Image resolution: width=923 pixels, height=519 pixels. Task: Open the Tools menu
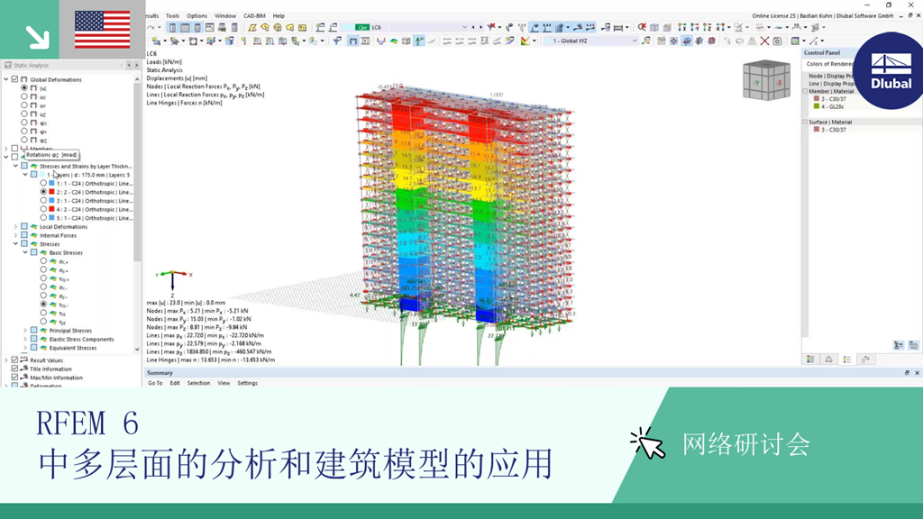[172, 16]
